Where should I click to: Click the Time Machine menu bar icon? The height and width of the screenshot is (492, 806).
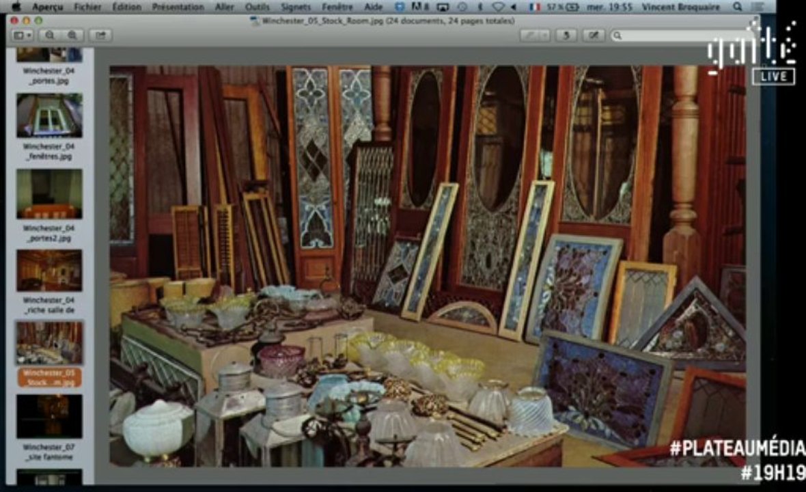(x=462, y=8)
